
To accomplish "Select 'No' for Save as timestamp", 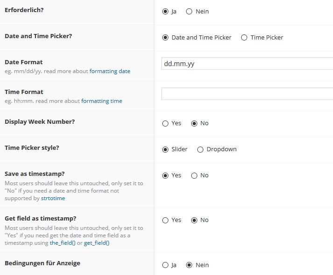I will coord(194,175).
